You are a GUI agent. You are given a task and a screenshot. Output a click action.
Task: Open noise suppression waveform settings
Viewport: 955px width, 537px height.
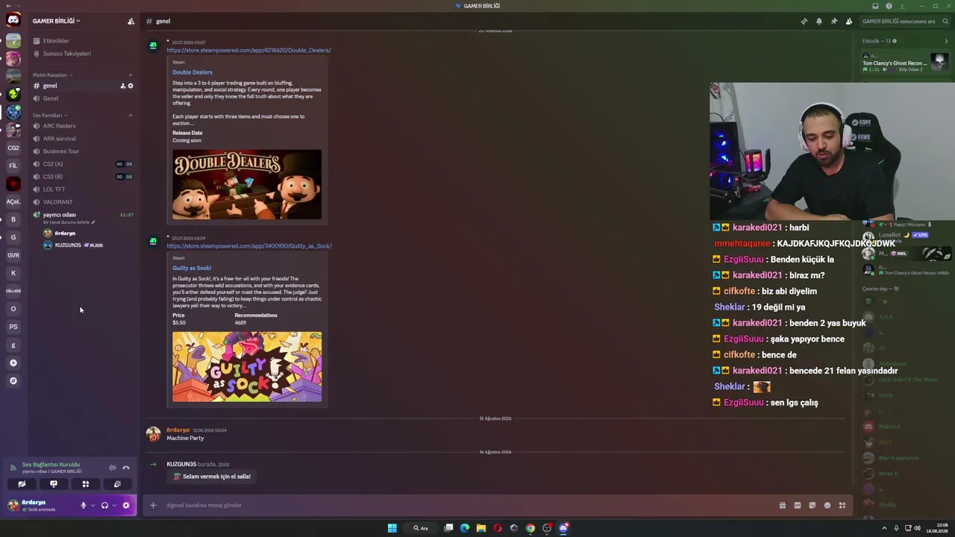[112, 468]
